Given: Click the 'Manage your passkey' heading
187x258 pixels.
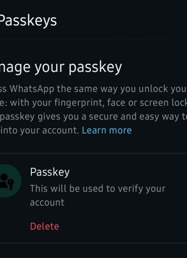Looking at the screenshot, I should (x=61, y=67).
